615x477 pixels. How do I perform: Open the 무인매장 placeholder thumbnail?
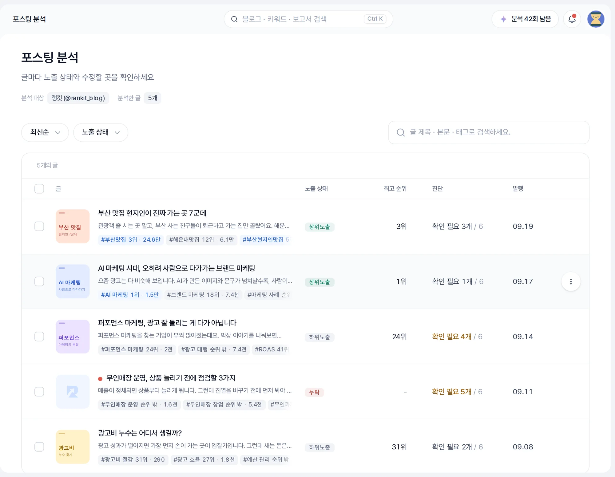tap(73, 392)
